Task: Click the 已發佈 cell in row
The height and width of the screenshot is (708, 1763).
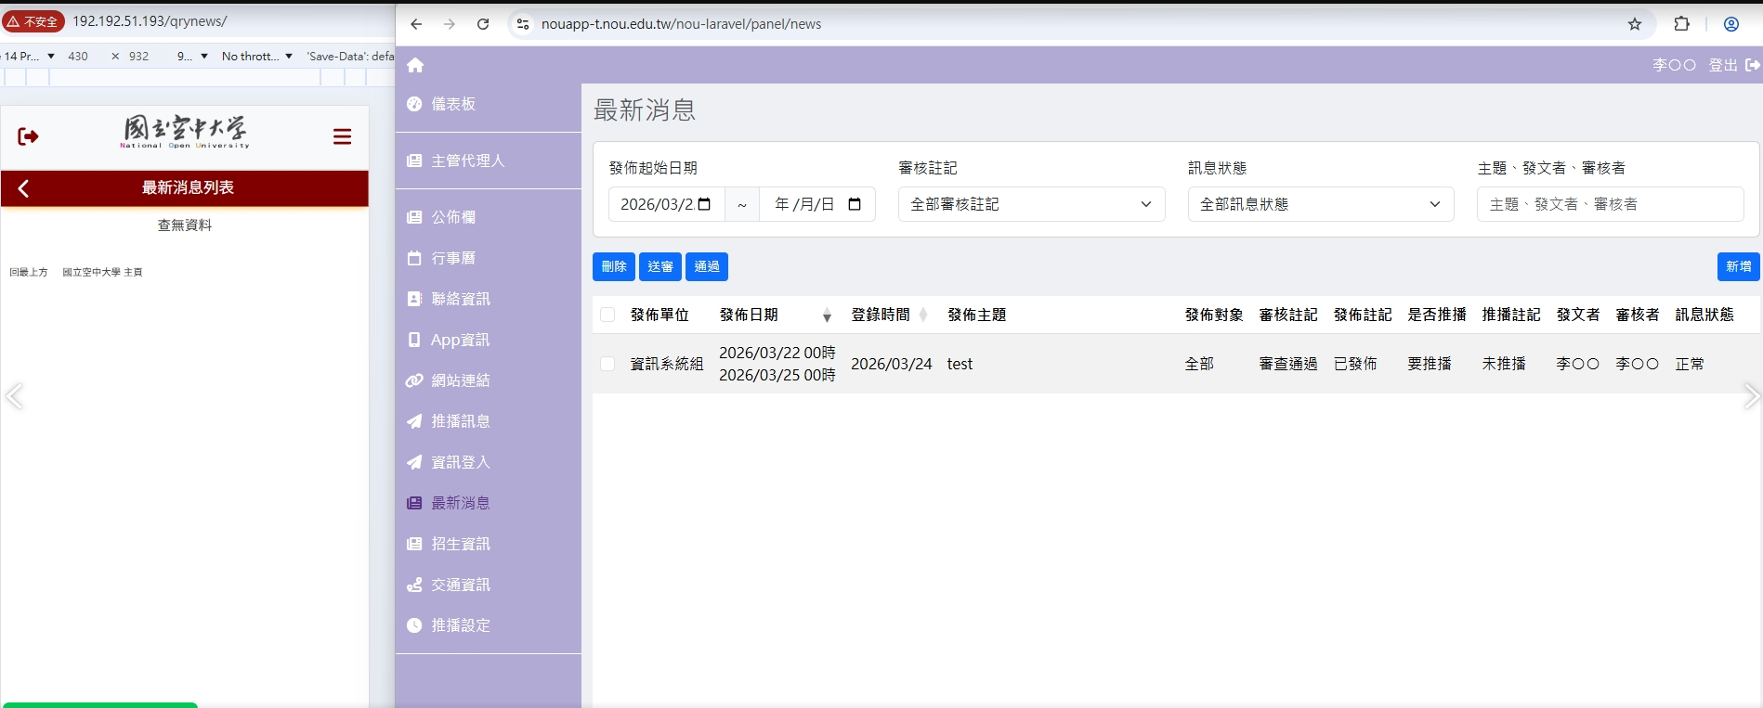Action: pyautogui.click(x=1355, y=364)
